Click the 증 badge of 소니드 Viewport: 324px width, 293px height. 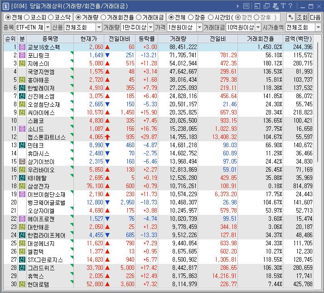click(x=22, y=129)
